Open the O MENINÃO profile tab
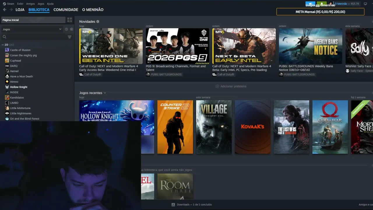This screenshot has height=210, width=373. tap(93, 10)
